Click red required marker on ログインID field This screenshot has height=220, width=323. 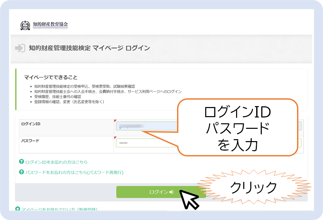coord(115,121)
